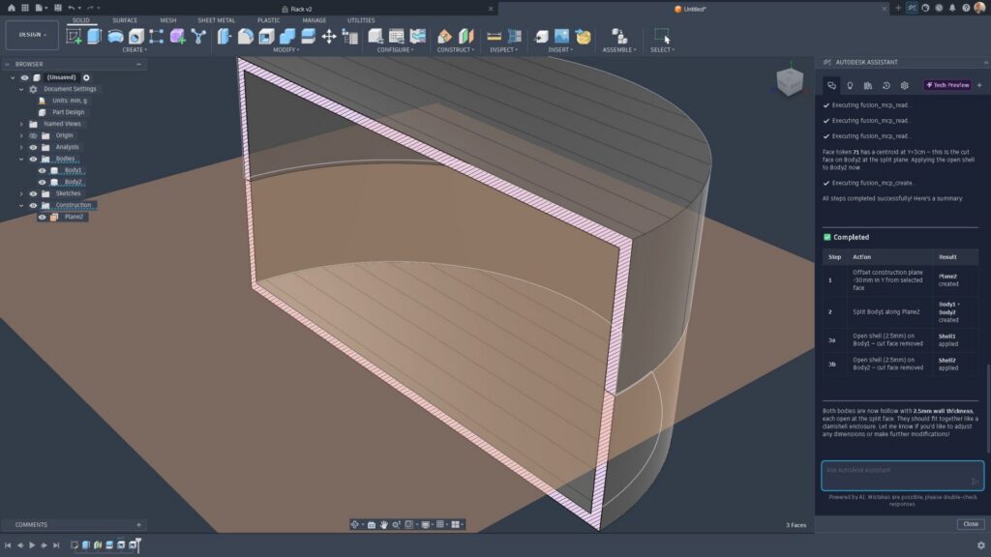Collapse the Bodies folder
Viewport: 991px width, 557px height.
tap(21, 159)
